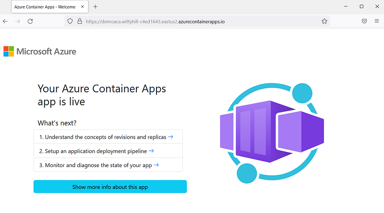This screenshot has width=384, height=213.
Task: Minimize the browser window
Action: pos(346,7)
